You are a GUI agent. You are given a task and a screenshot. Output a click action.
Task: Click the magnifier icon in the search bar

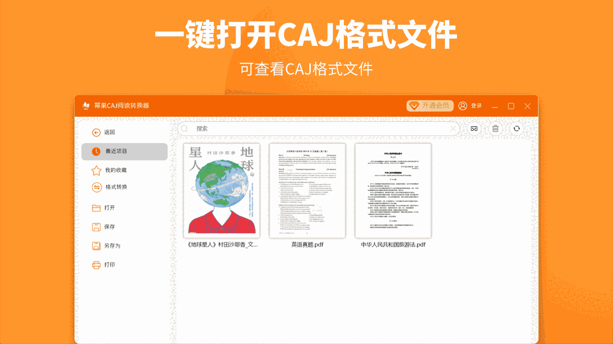[x=184, y=129]
